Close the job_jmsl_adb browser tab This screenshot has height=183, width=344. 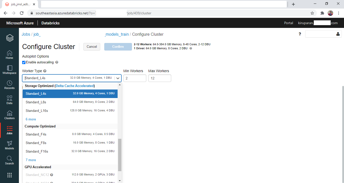tap(34, 4)
